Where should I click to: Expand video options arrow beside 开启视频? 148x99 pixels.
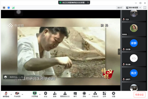pyautogui.click(x=22, y=94)
